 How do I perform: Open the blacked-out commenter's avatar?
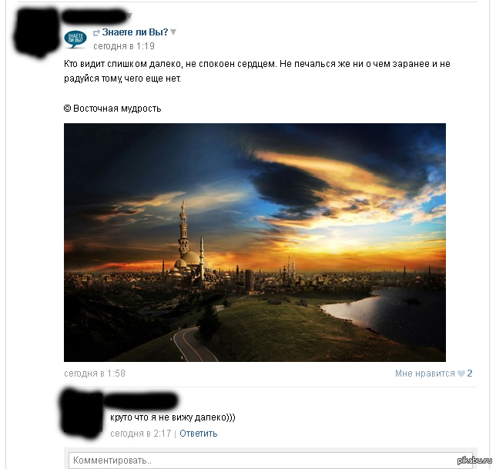[83, 414]
